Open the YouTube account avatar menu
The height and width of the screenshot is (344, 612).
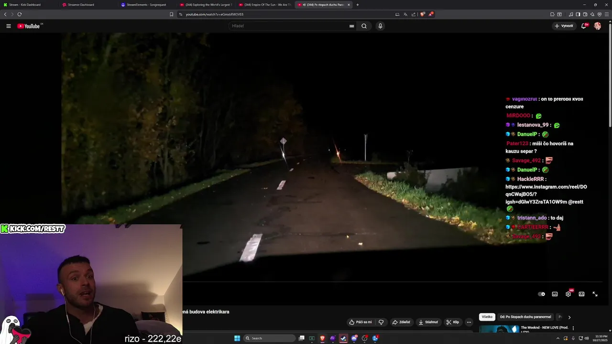point(597,26)
